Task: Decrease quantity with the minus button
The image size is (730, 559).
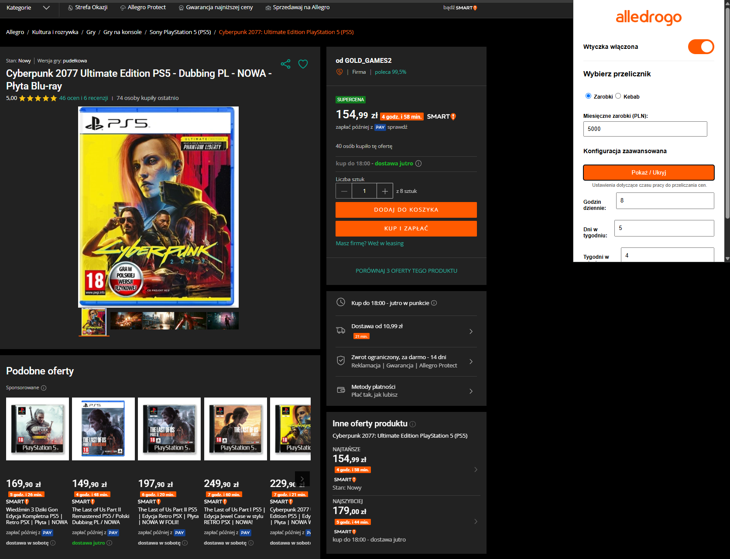Action: [344, 191]
